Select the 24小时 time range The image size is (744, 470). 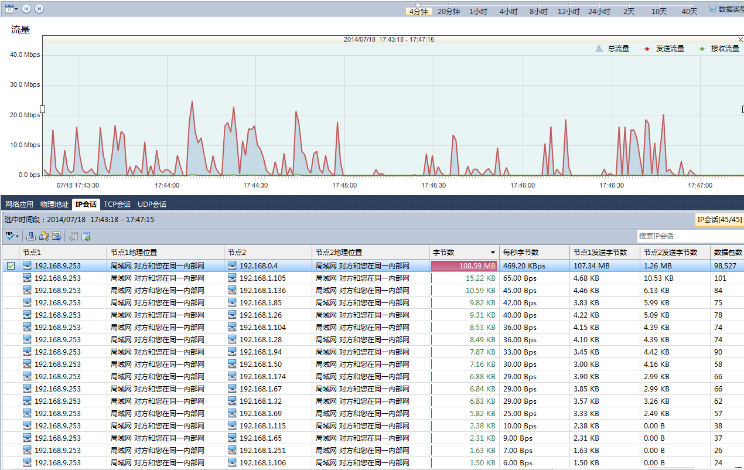[599, 12]
